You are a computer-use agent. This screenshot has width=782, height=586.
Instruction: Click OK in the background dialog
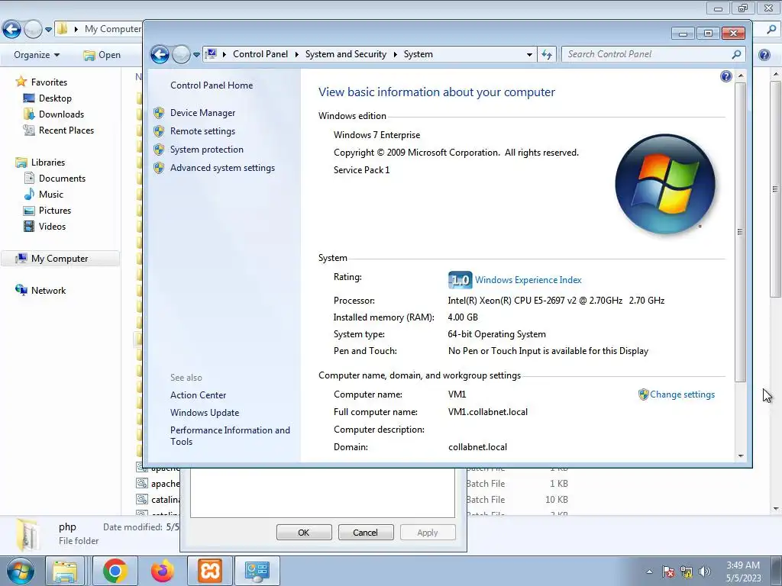point(304,532)
